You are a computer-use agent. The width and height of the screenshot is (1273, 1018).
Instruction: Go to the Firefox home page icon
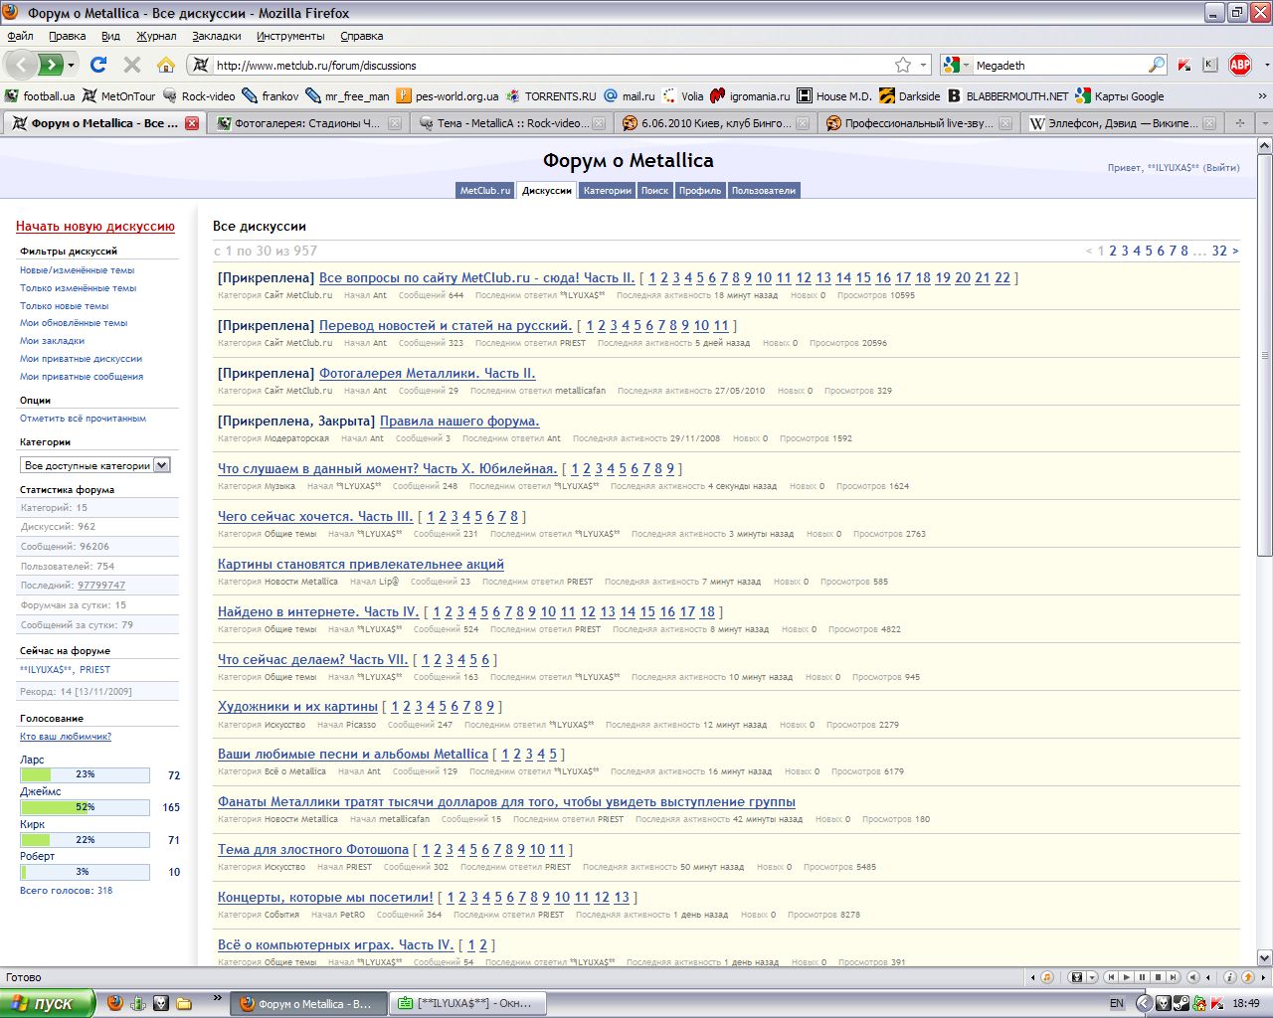[x=166, y=65]
